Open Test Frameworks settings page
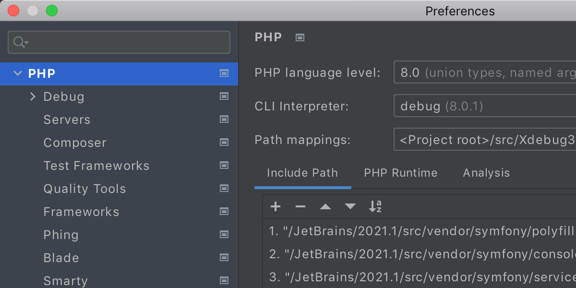 [x=96, y=166]
